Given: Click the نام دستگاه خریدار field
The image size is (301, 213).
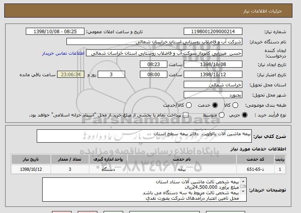Looking at the screenshot, I should tap(154, 42).
